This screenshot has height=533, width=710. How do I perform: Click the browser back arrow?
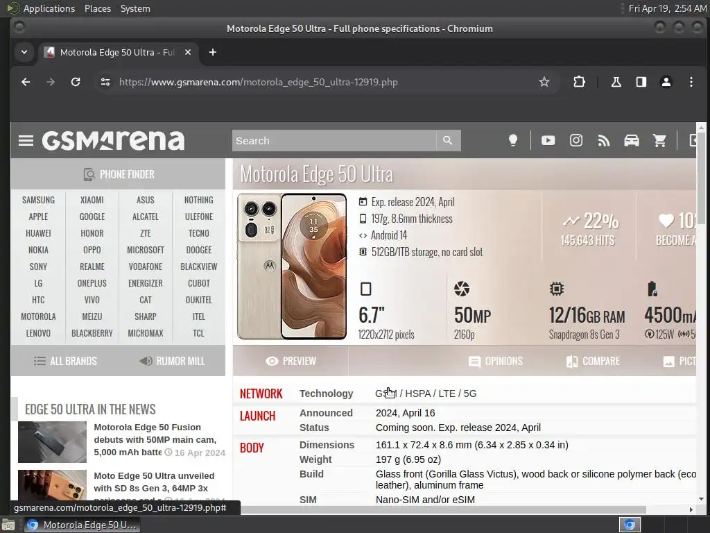pyautogui.click(x=26, y=82)
